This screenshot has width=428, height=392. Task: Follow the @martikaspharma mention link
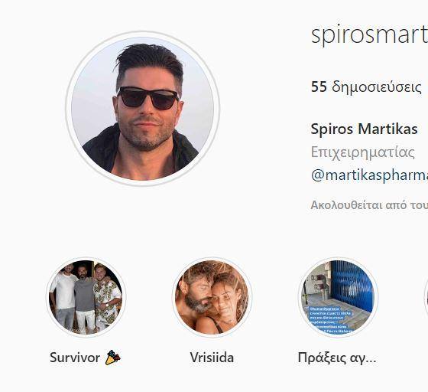point(369,175)
